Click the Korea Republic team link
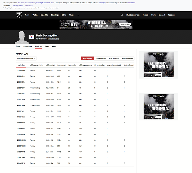 pos(53,39)
